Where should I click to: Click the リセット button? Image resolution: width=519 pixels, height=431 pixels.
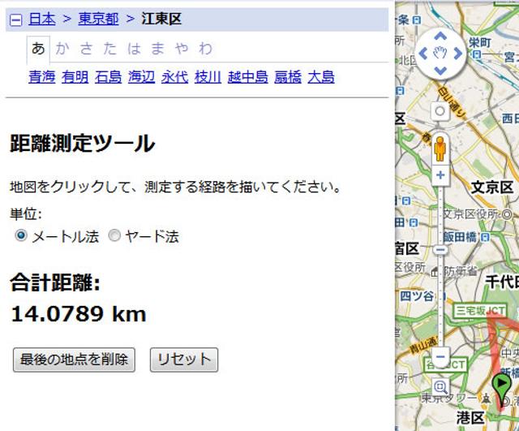point(184,360)
